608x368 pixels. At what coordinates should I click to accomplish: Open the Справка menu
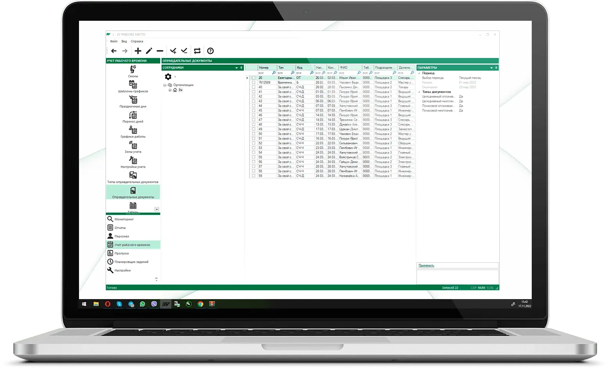coord(137,41)
